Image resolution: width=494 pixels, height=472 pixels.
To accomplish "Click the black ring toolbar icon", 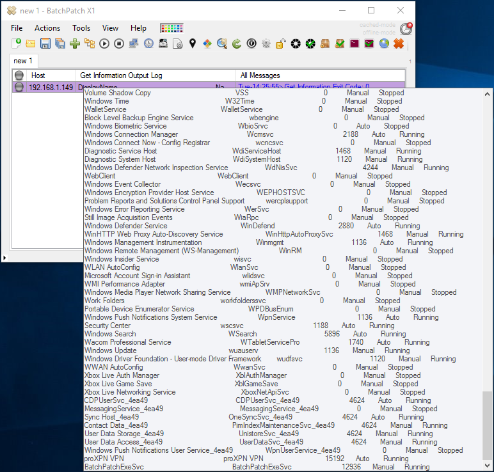I will point(296,43).
